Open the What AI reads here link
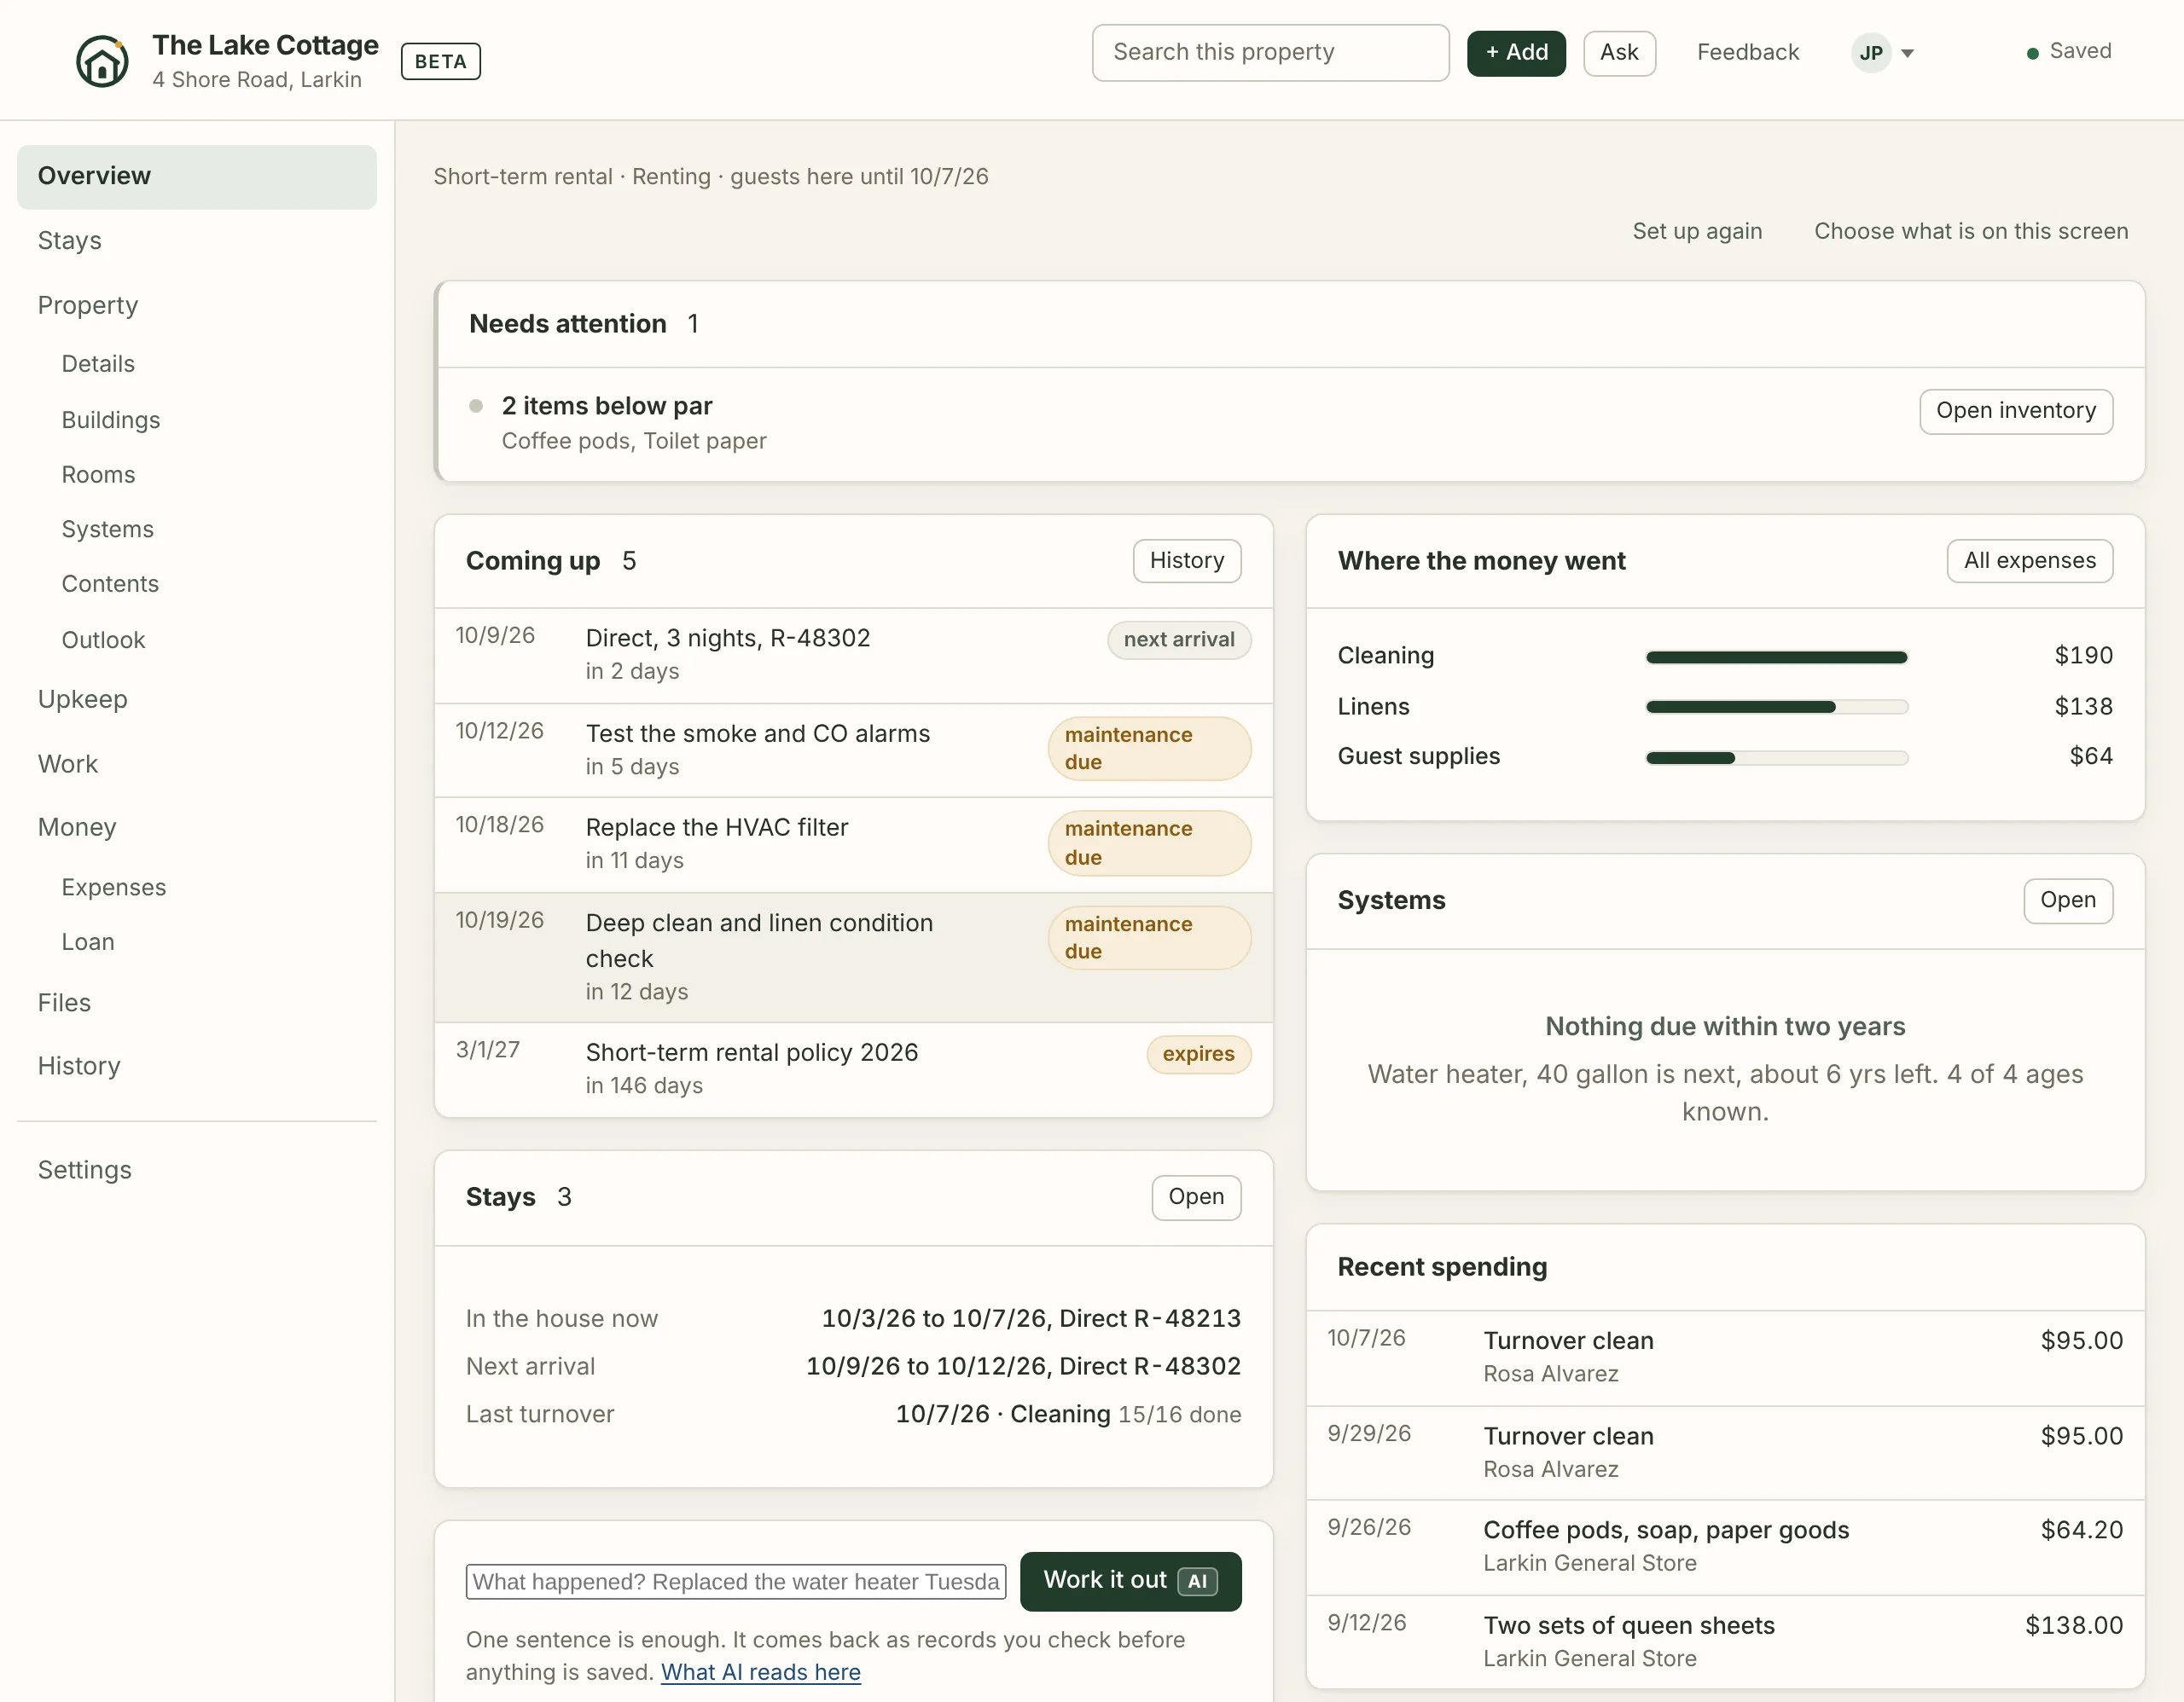Viewport: 2184px width, 1702px height. pos(760,1672)
